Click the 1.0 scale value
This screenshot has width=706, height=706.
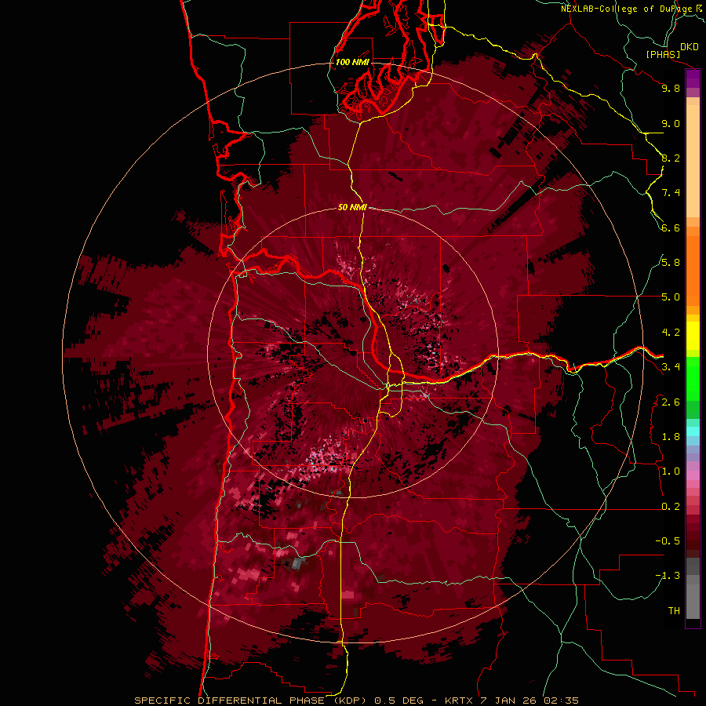pyautogui.click(x=671, y=471)
